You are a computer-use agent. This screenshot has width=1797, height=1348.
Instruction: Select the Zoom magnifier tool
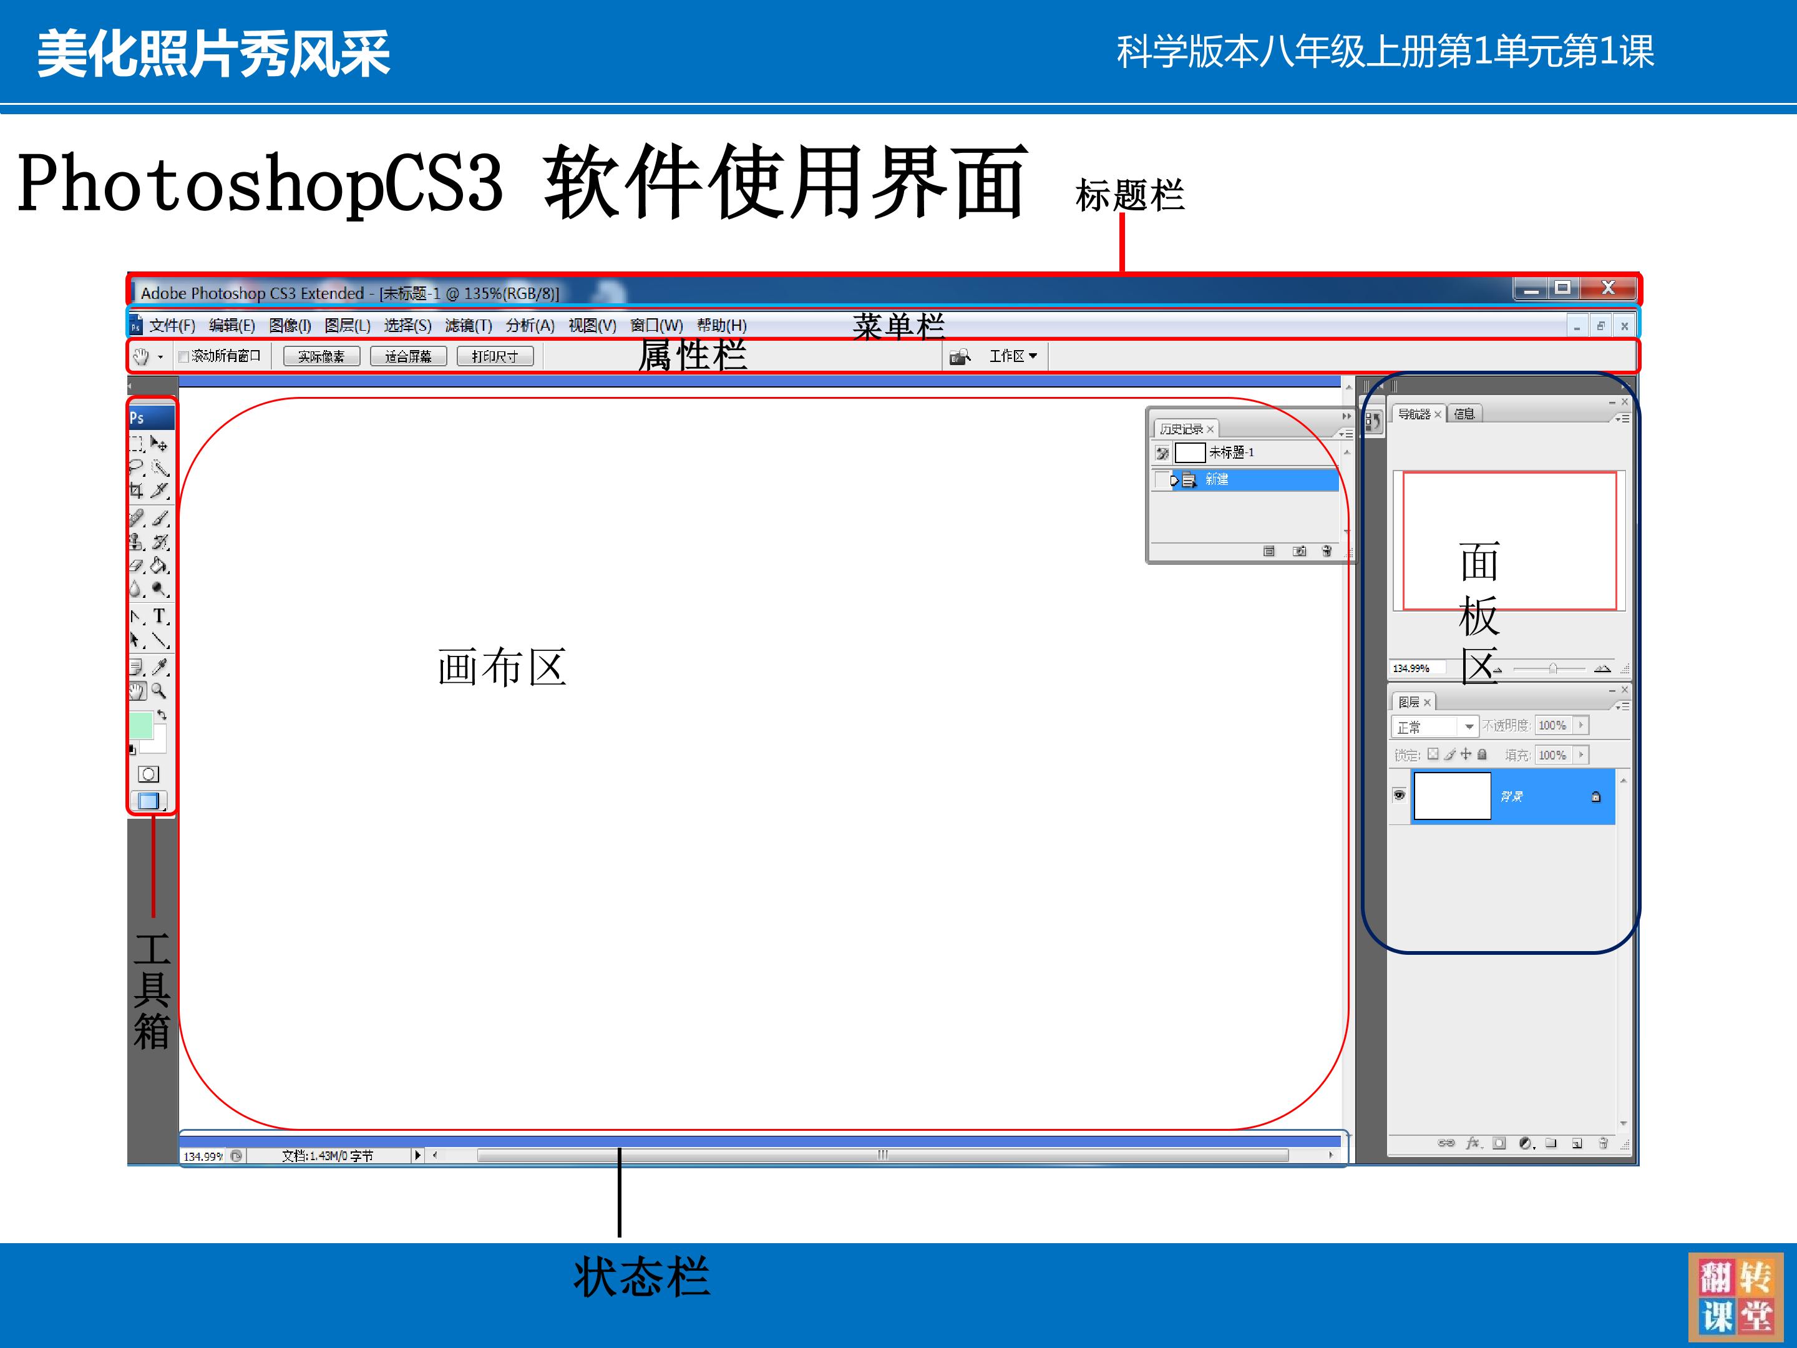(159, 691)
